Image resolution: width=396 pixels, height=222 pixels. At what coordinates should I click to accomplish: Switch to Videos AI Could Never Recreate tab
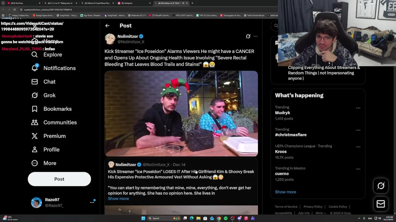pos(97,3)
